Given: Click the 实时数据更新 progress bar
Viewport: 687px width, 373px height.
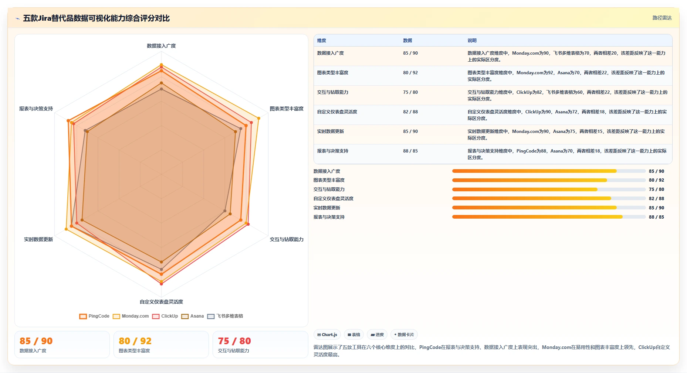Looking at the screenshot, I should click(x=549, y=208).
